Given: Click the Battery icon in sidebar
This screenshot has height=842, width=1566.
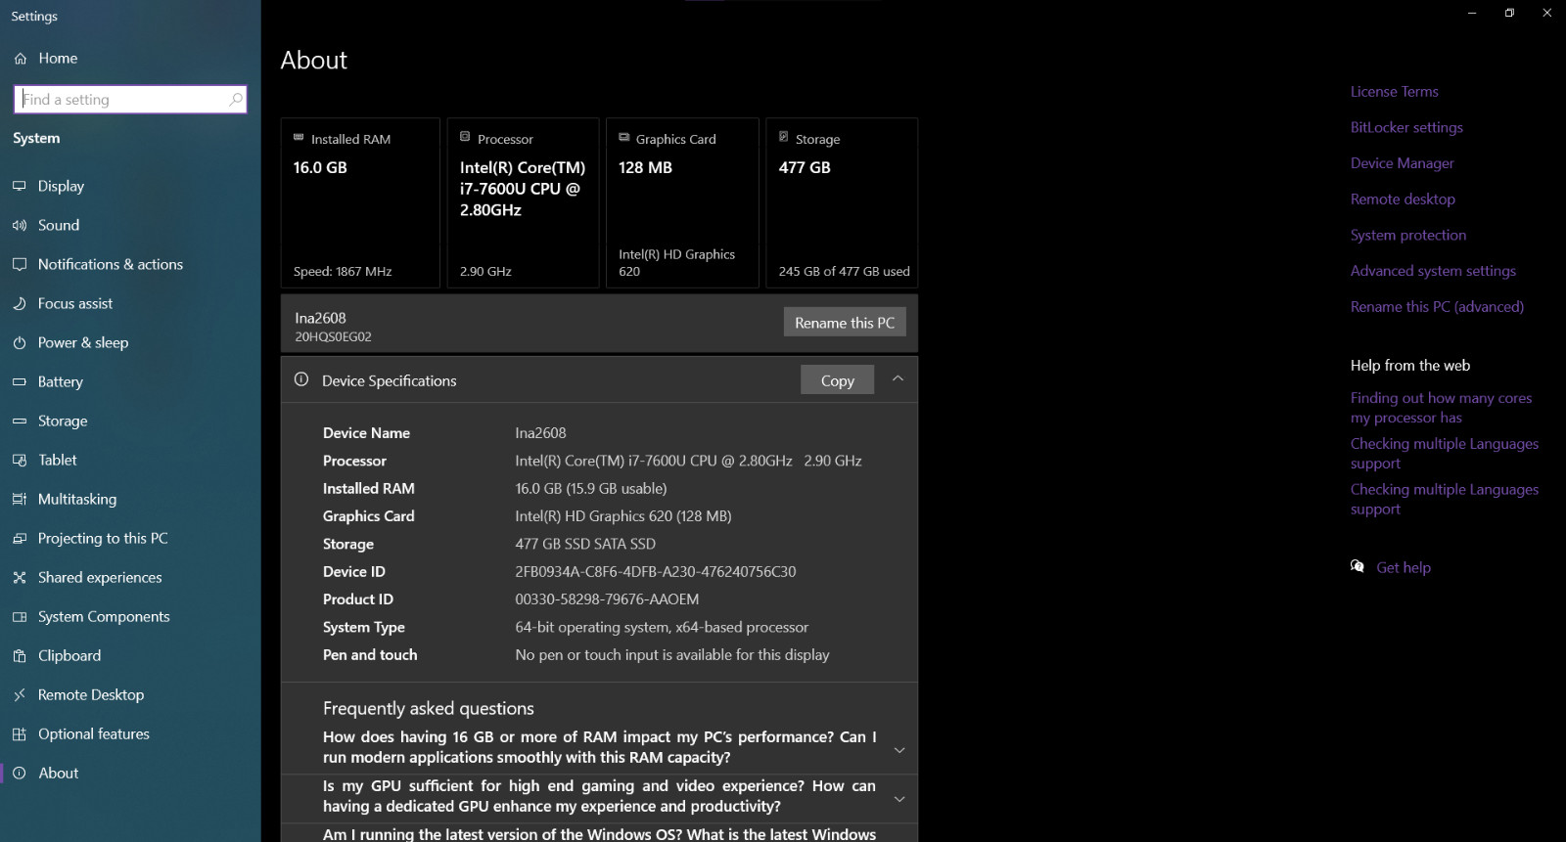Looking at the screenshot, I should [20, 381].
